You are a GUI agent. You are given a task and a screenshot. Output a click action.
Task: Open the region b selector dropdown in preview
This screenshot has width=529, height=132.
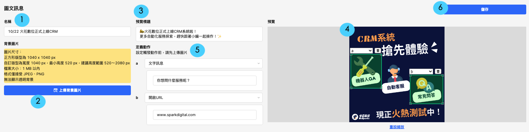pyautogui.click(x=421, y=71)
